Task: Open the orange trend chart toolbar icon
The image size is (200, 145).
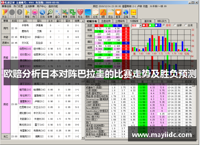Action: click(x=103, y=14)
